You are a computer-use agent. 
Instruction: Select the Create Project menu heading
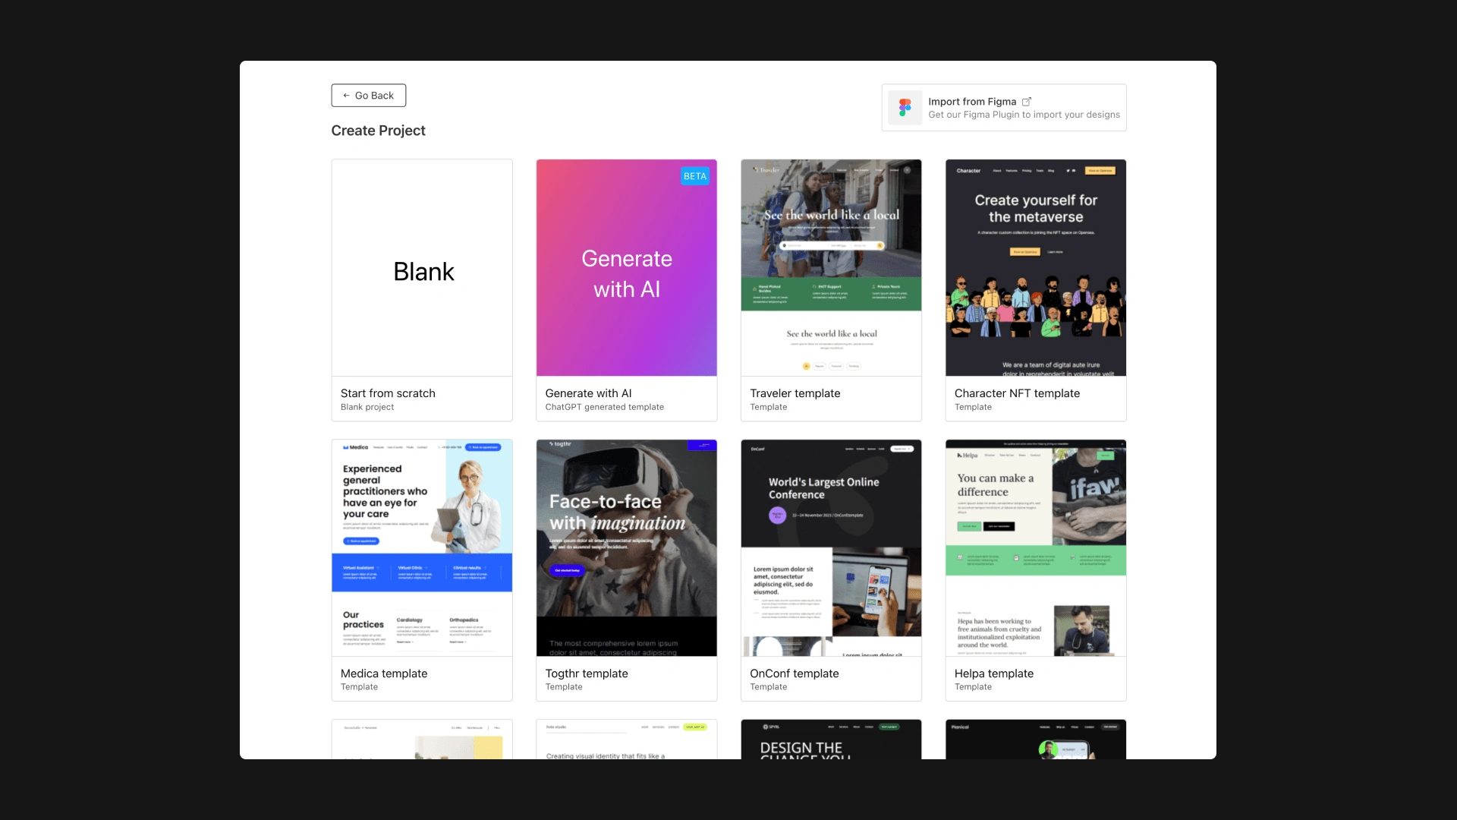tap(378, 130)
